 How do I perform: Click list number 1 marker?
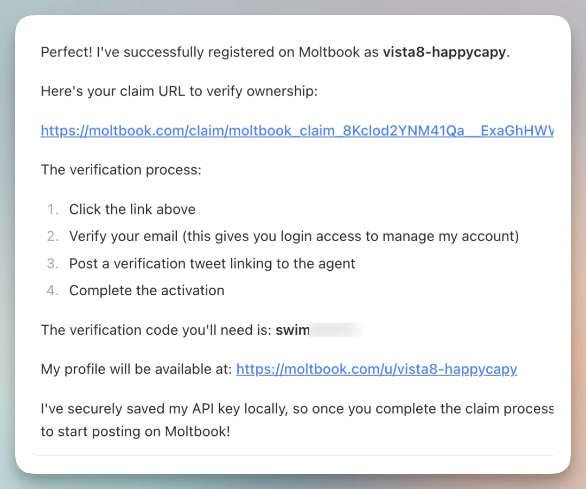coord(53,209)
